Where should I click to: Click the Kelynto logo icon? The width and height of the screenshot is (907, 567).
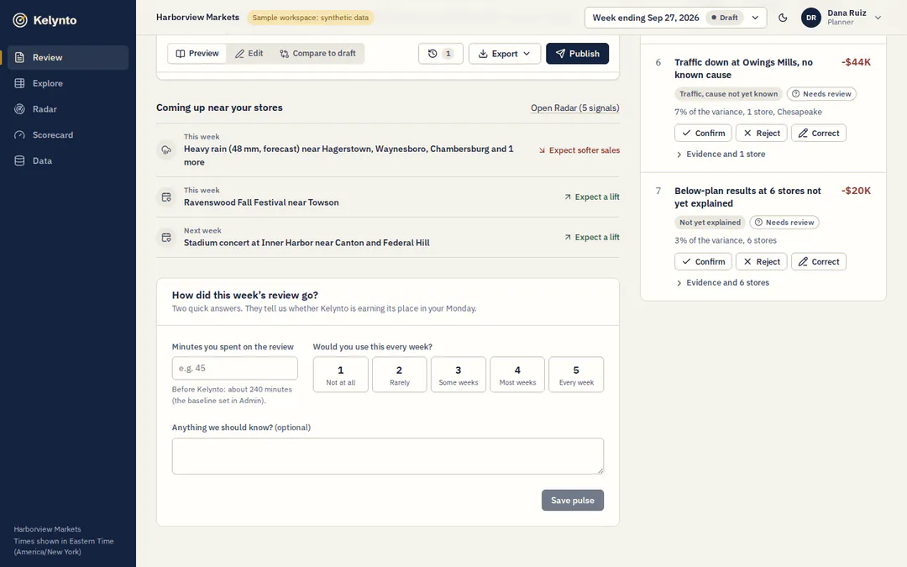coord(20,20)
